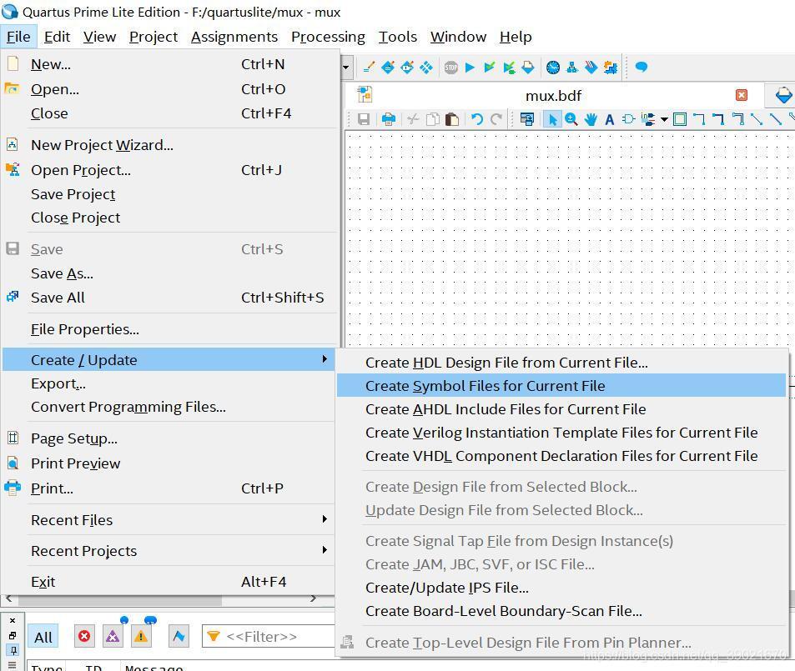Open the Edit menu
The image size is (795, 671).
pos(57,37)
